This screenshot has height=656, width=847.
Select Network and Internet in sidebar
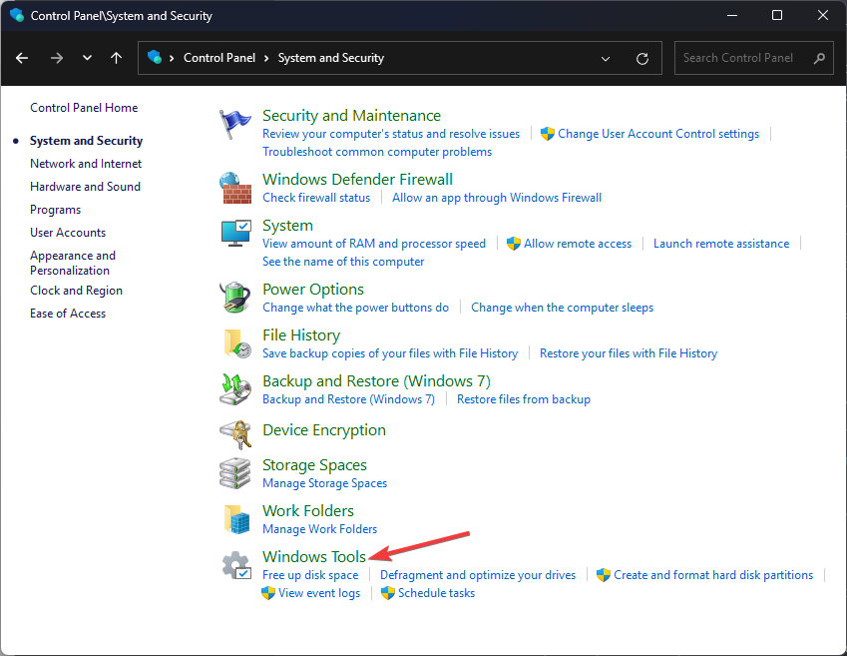coord(86,164)
